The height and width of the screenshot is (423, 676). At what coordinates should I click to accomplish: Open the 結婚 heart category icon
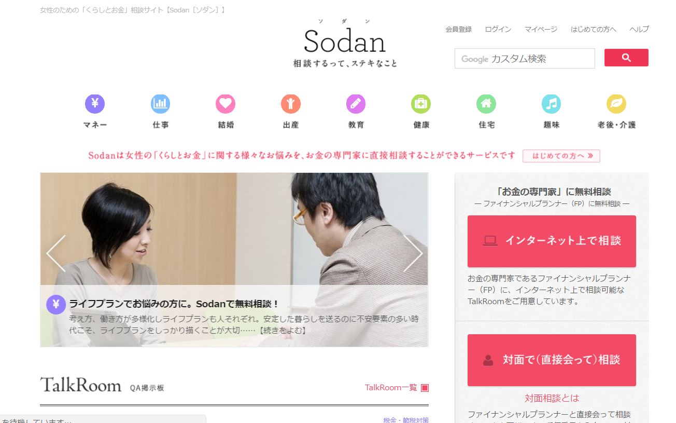pyautogui.click(x=226, y=104)
